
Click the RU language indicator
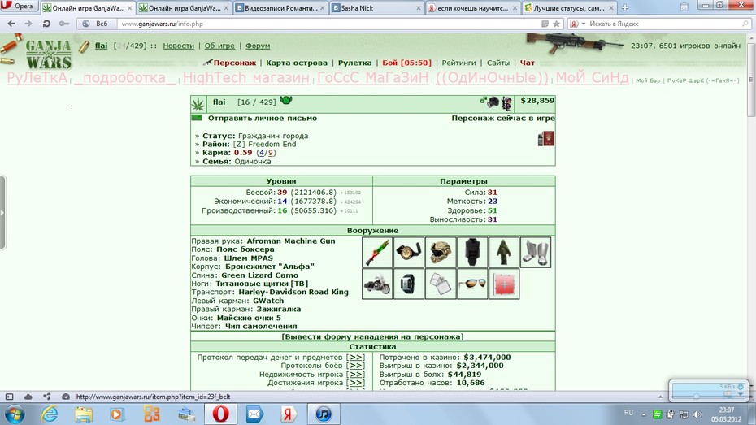(x=628, y=413)
